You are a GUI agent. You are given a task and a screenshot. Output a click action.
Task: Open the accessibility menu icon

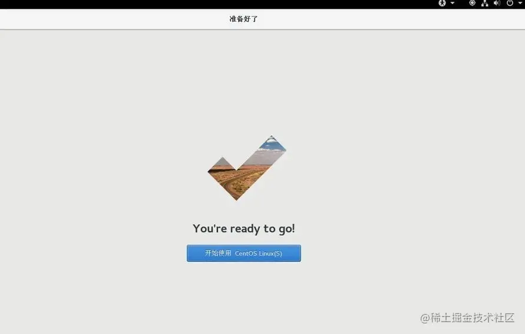(x=443, y=4)
